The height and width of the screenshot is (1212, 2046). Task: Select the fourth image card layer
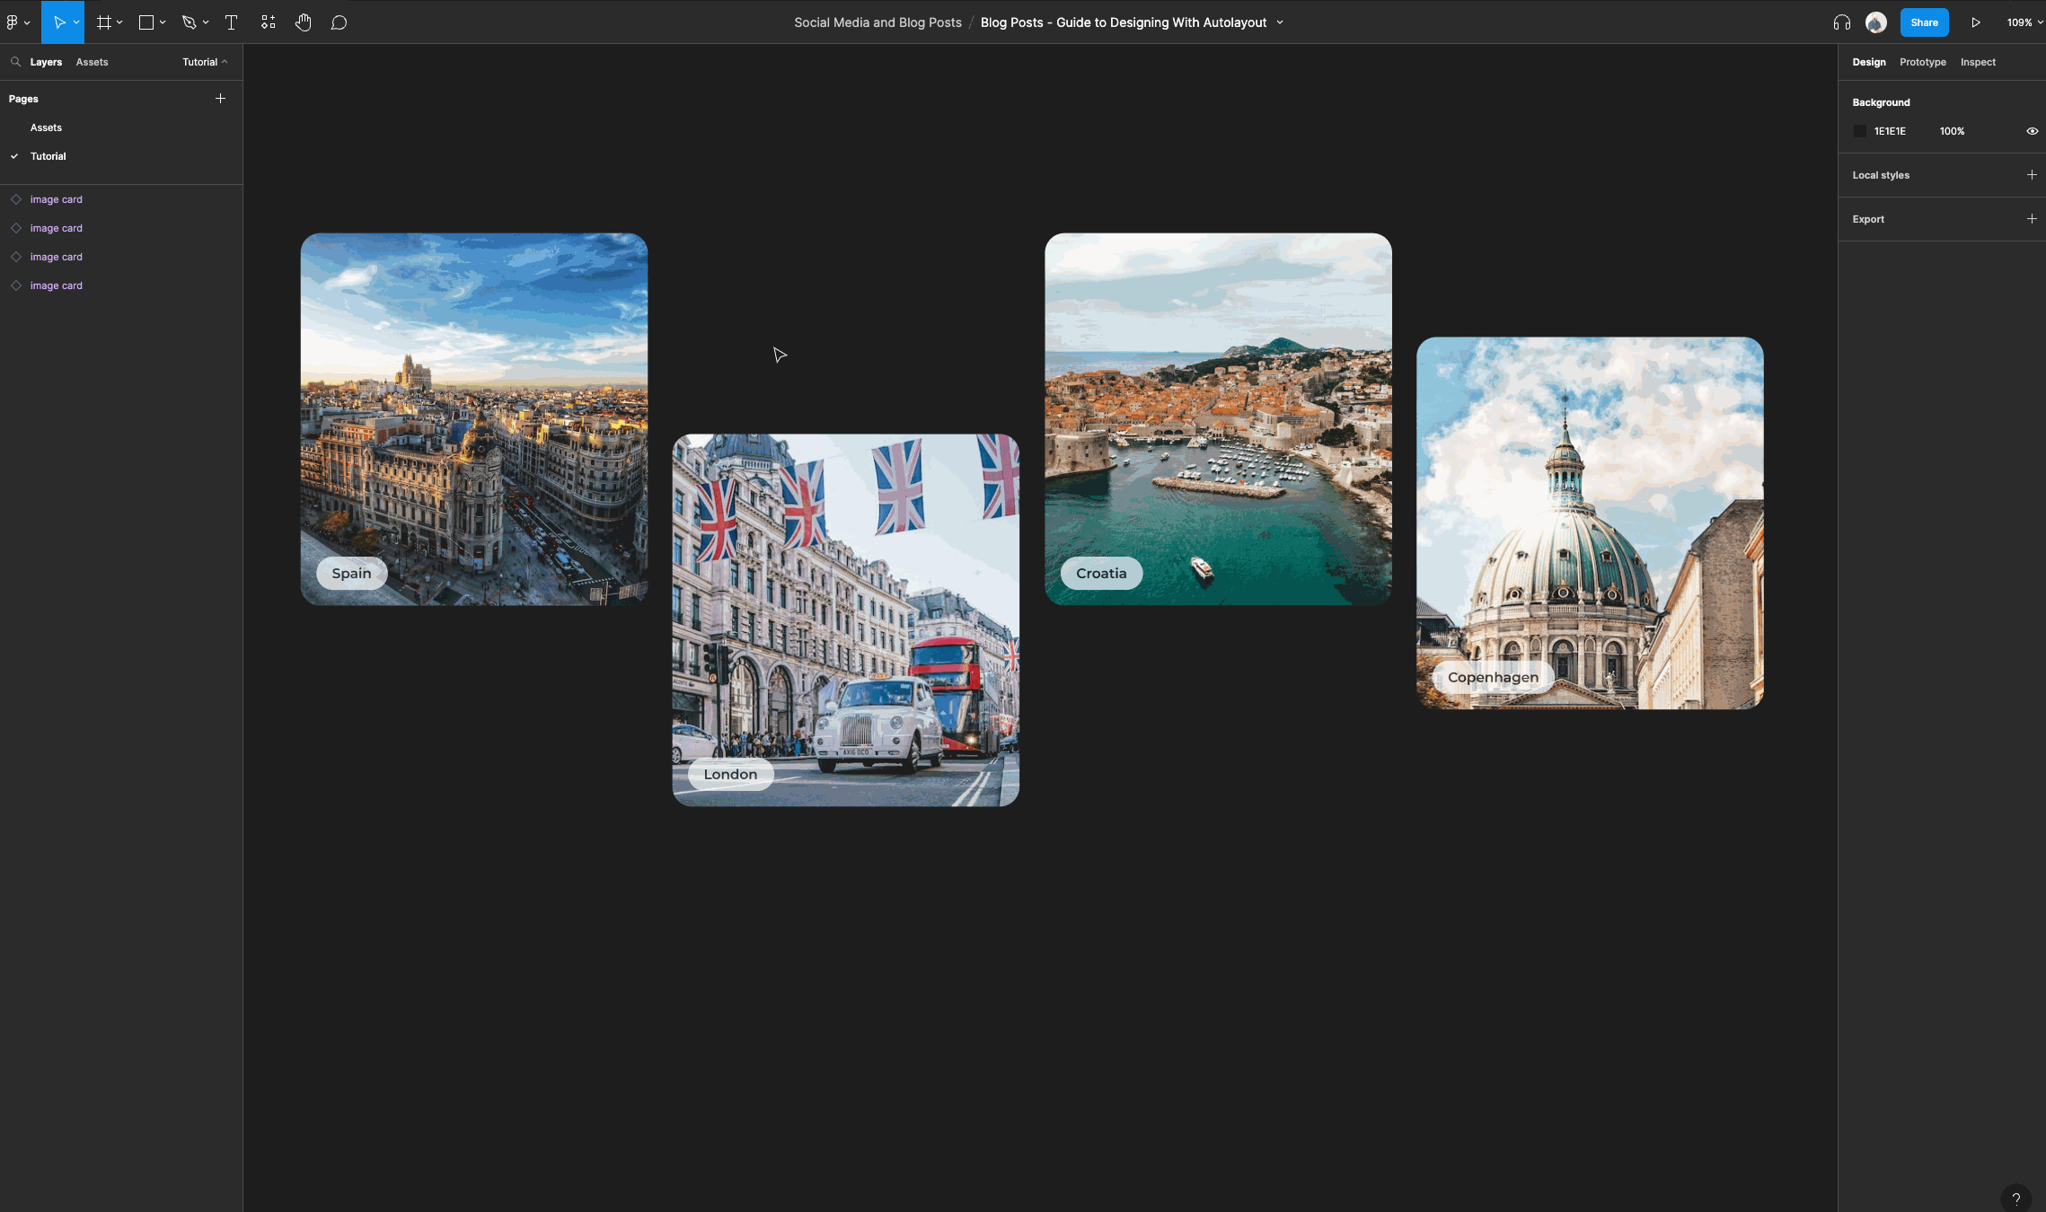pyautogui.click(x=121, y=285)
